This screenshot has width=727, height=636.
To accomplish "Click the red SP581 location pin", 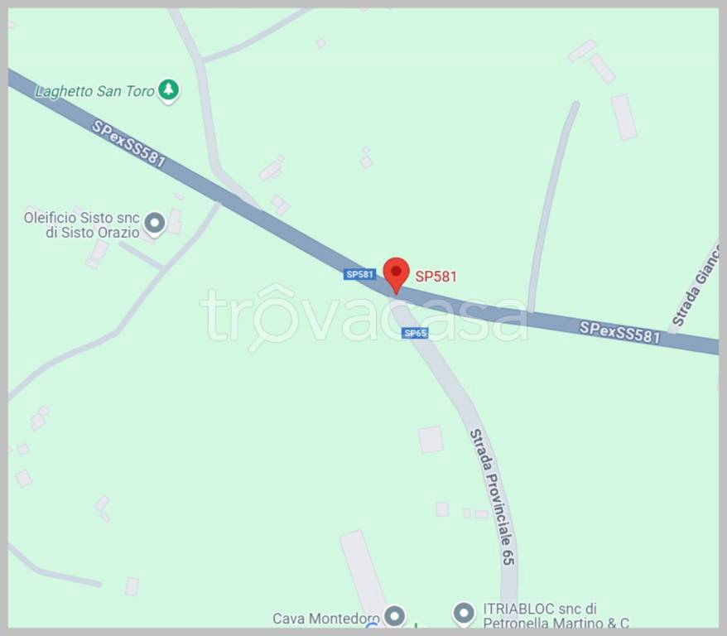I will (396, 276).
